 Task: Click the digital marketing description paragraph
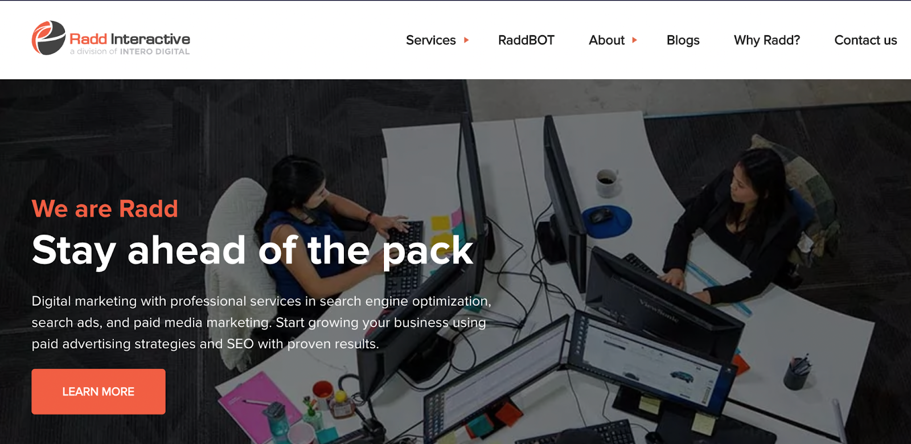pyautogui.click(x=261, y=322)
